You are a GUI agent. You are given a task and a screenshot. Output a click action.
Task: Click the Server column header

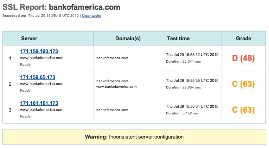(29, 38)
